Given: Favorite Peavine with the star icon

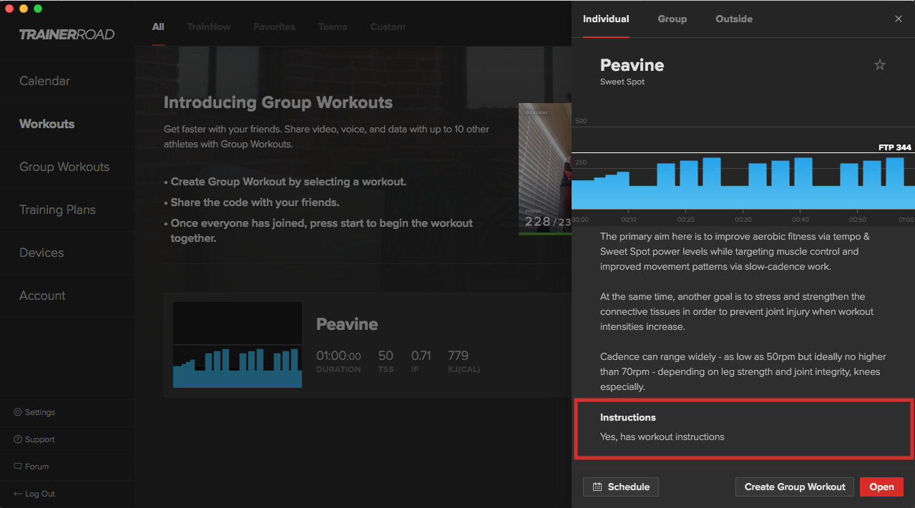Looking at the screenshot, I should (x=880, y=65).
